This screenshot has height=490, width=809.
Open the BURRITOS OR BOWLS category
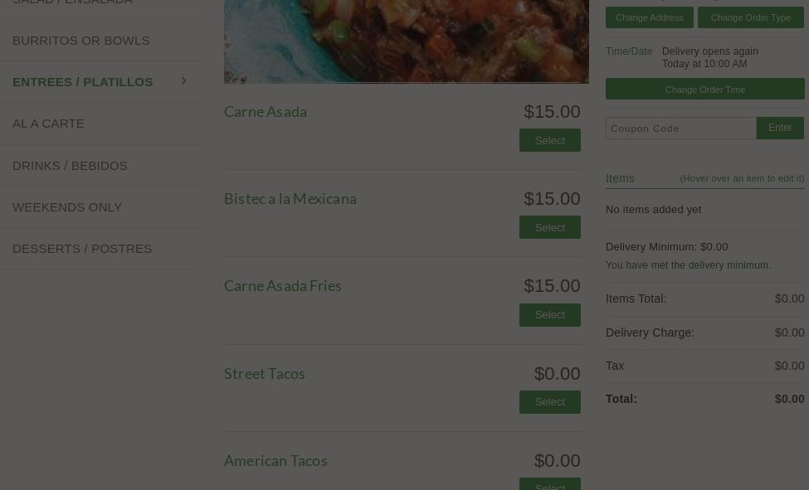pyautogui.click(x=80, y=40)
